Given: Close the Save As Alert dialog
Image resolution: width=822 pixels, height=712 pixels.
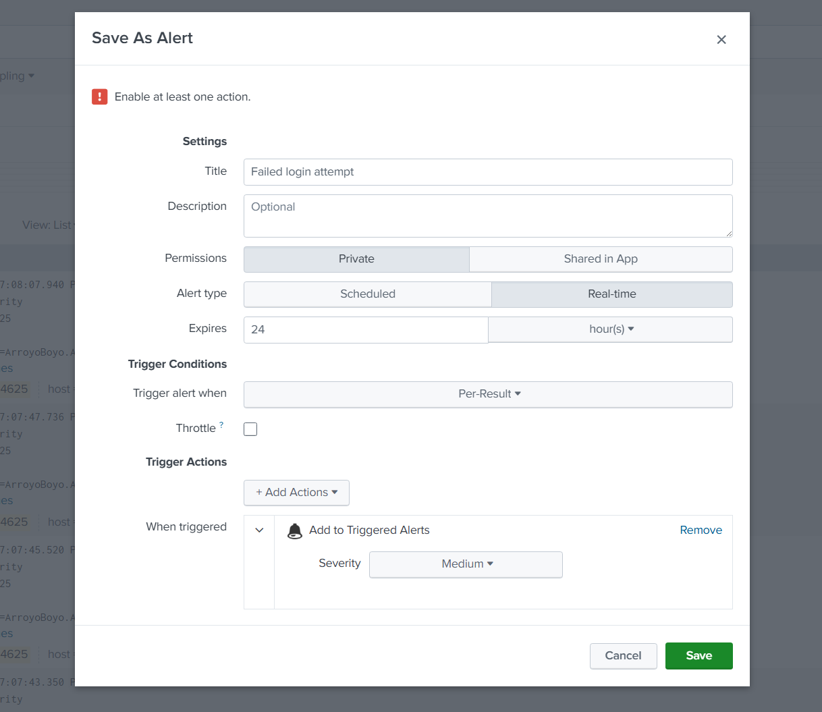Looking at the screenshot, I should pos(721,40).
